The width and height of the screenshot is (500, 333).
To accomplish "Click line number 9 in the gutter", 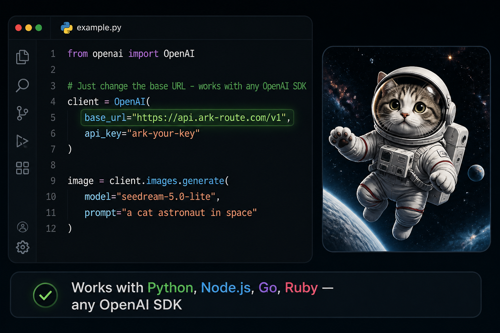I will (53, 181).
